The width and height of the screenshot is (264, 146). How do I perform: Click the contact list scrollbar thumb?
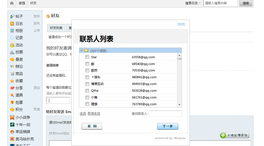[x=179, y=59]
